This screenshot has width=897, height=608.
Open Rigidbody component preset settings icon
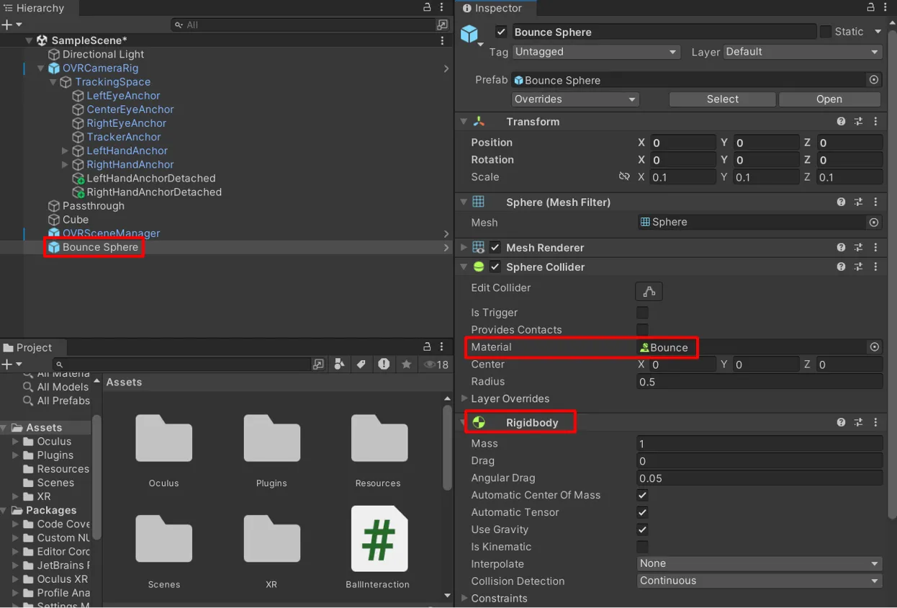(x=858, y=423)
